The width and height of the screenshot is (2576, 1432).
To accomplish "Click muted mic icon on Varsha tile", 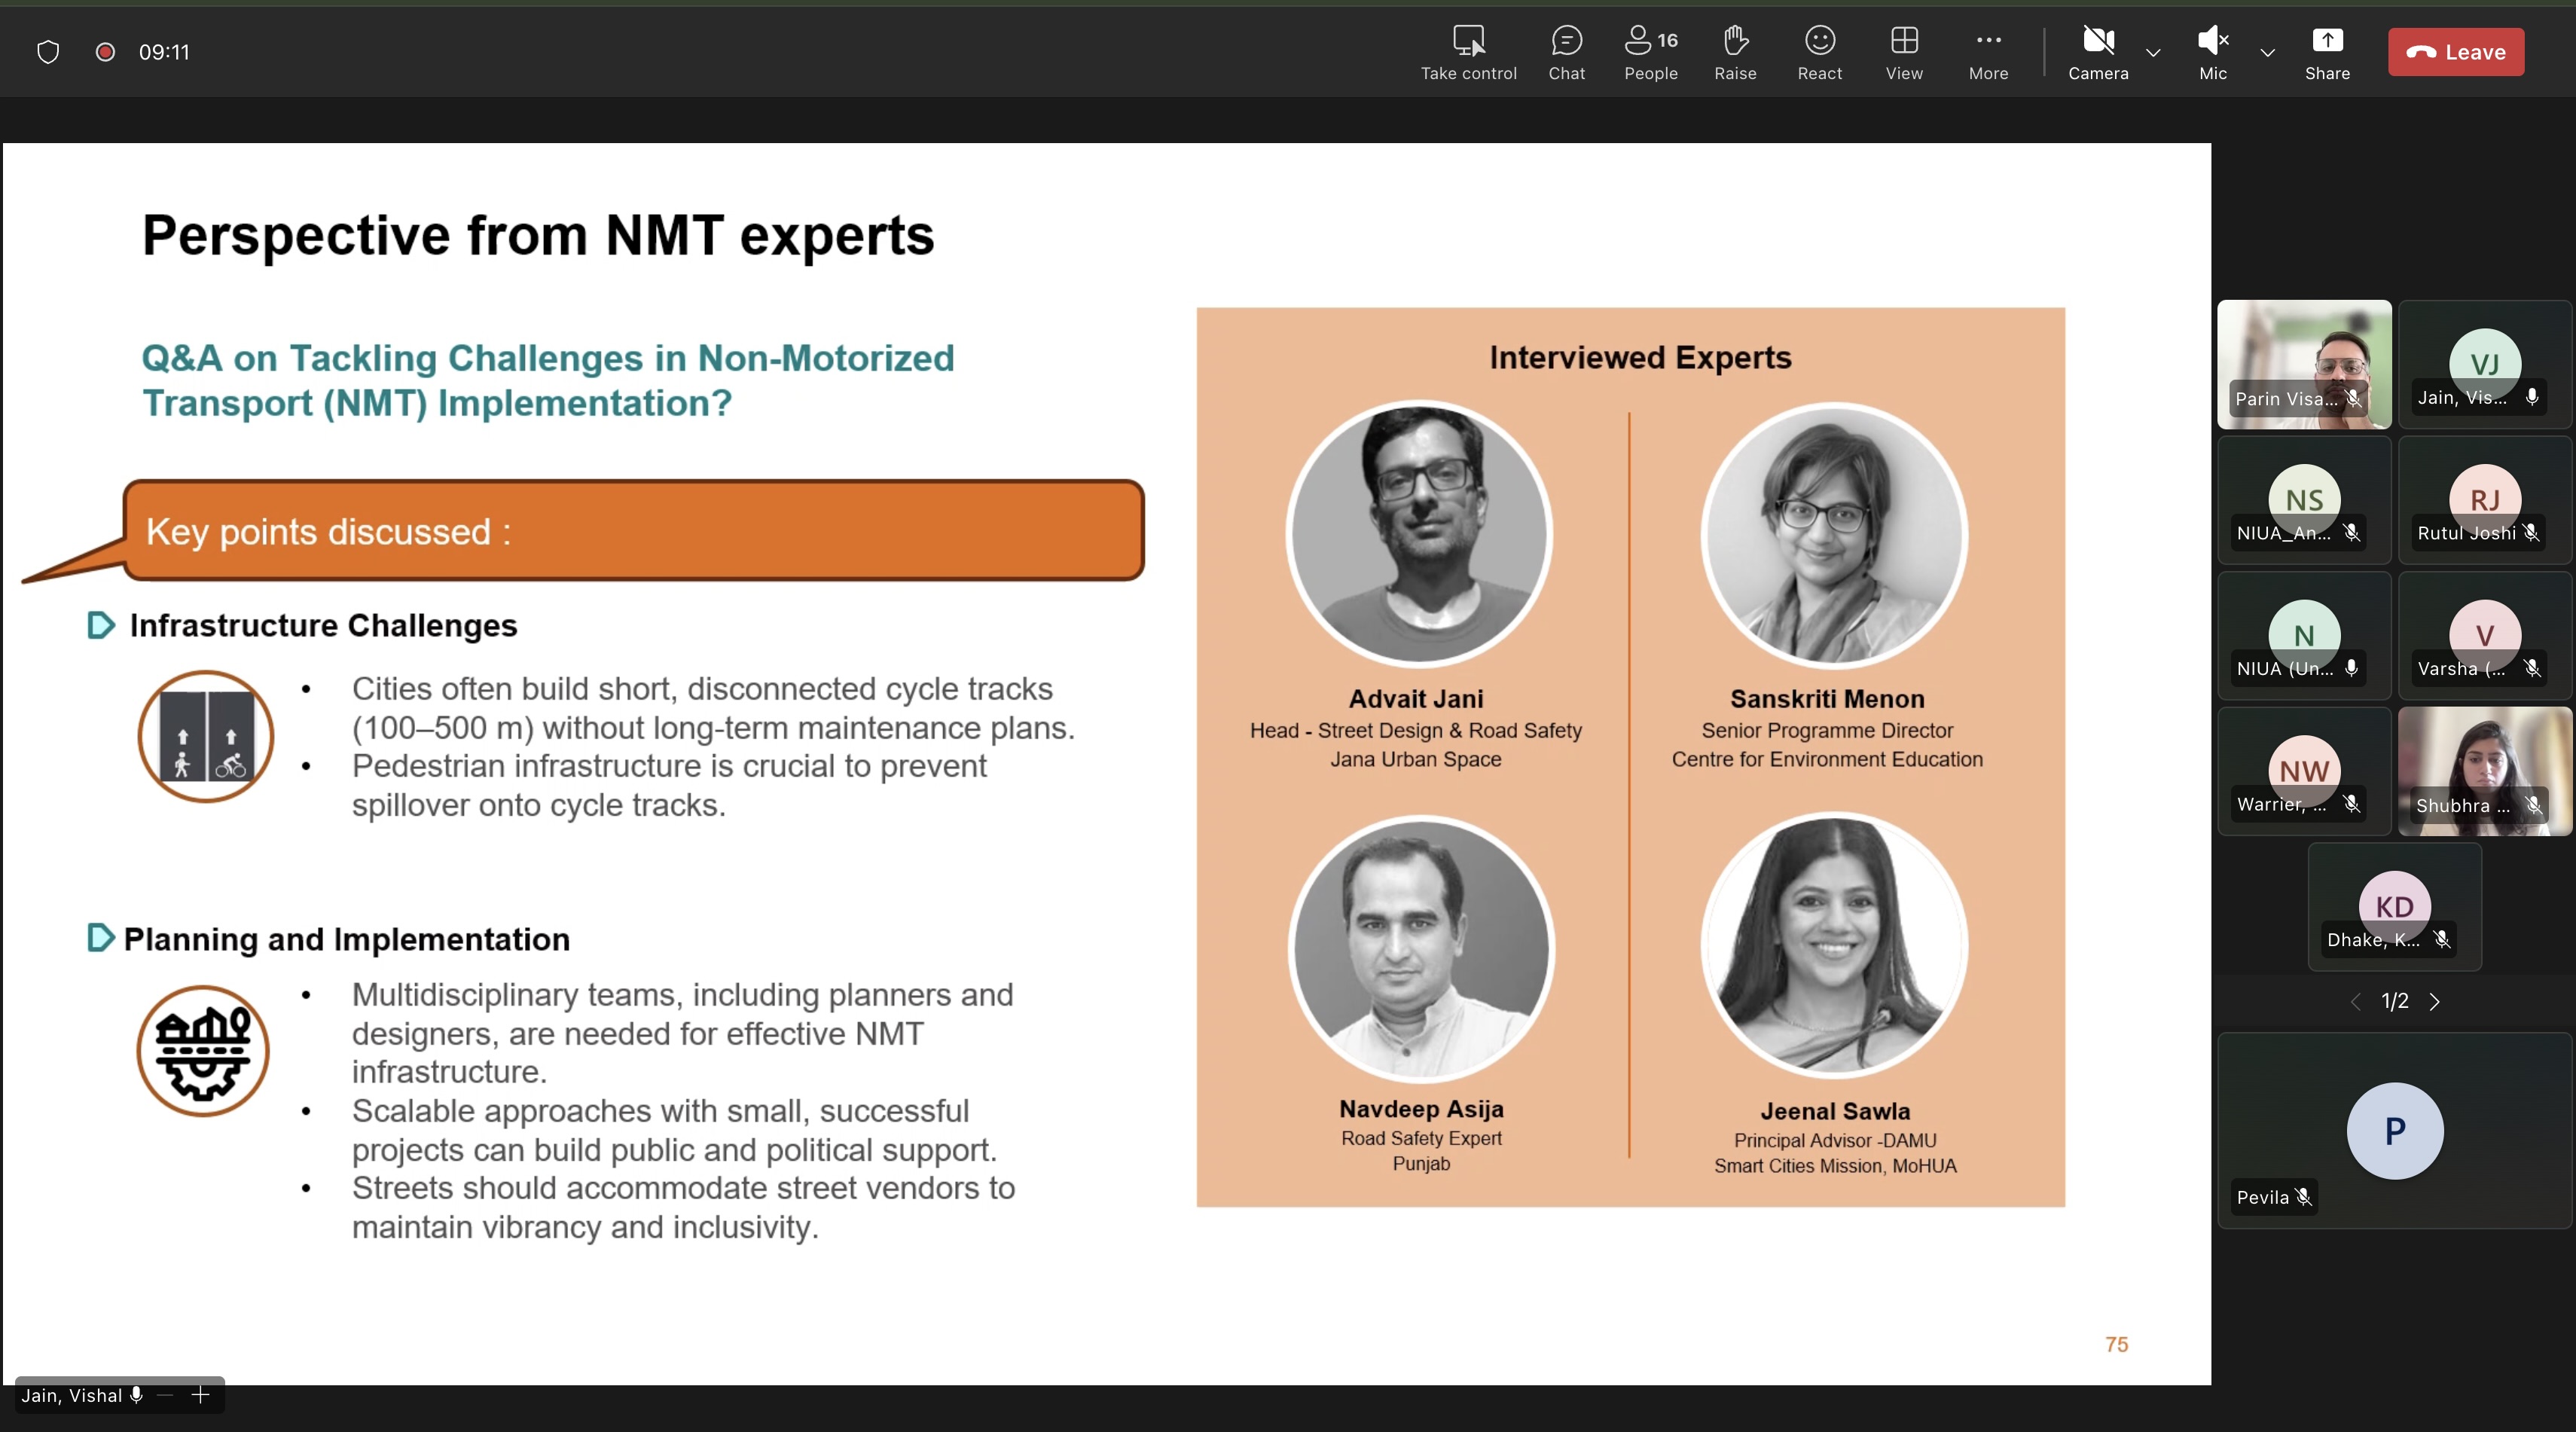I will coord(2531,668).
